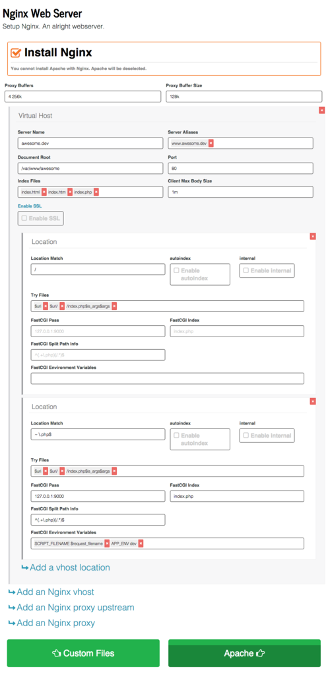This screenshot has height=677, width=328.
Task: Remove $uri/ tag in second Location Try Files
Action: click(x=62, y=471)
